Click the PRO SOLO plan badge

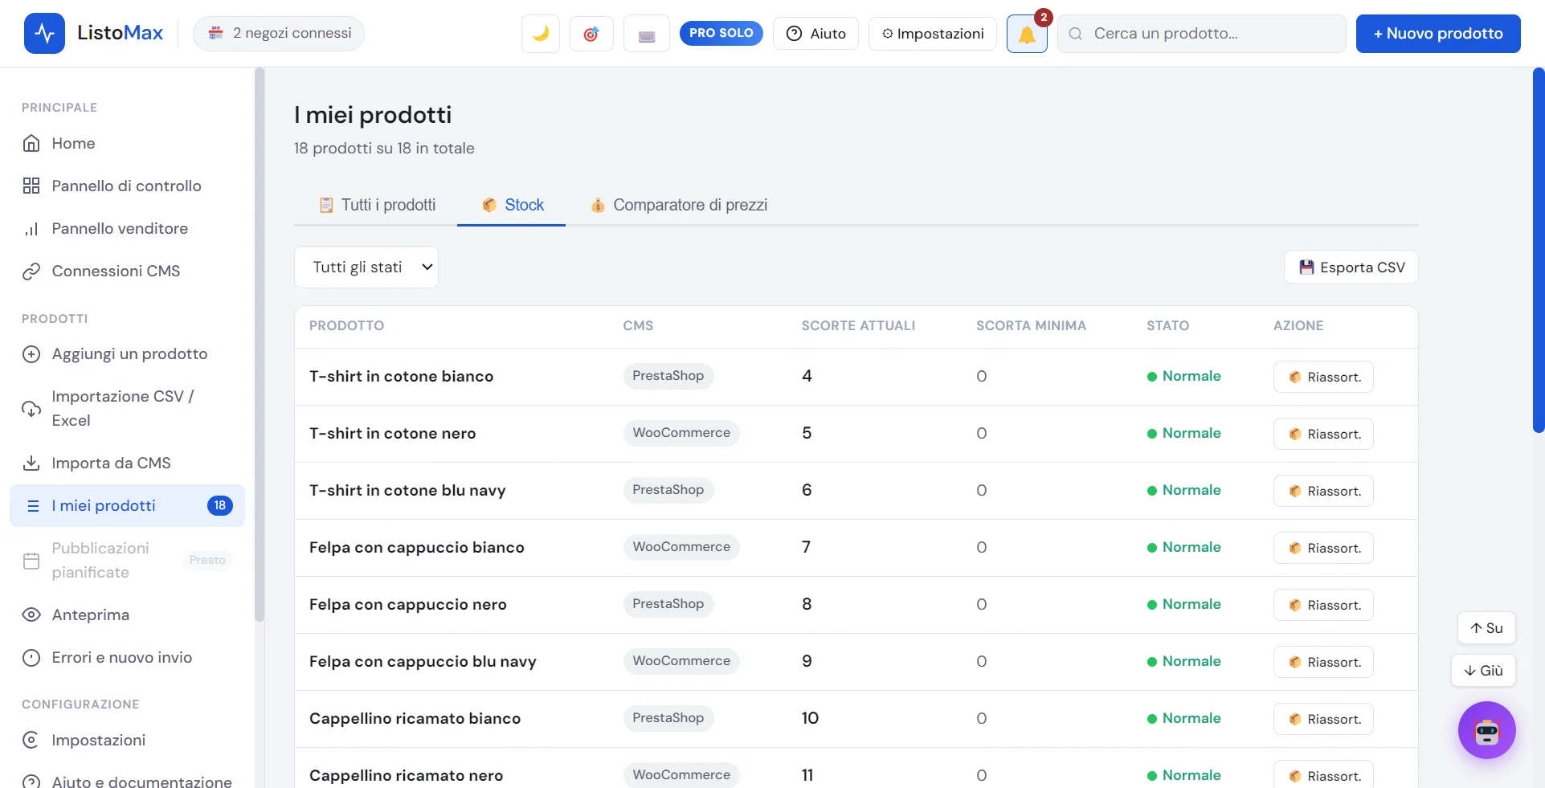pyautogui.click(x=721, y=33)
